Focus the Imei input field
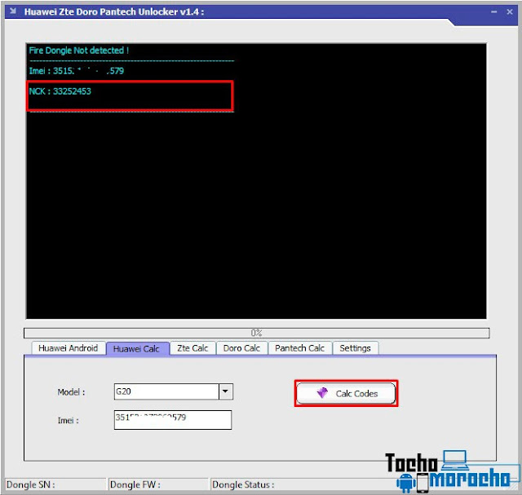Viewport: 522px width, 495px height. pyautogui.click(x=173, y=420)
